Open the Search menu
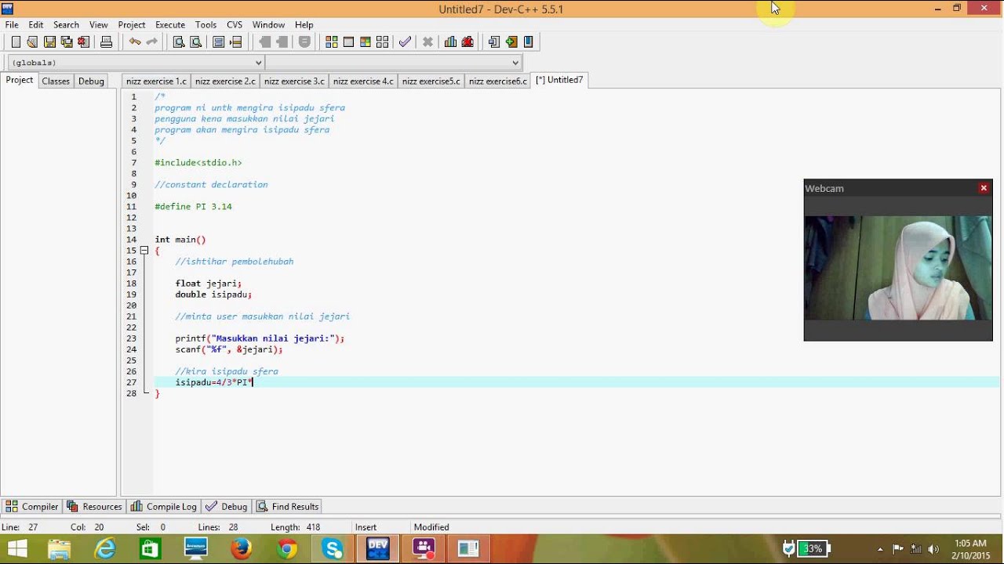This screenshot has width=1004, height=564. coord(66,25)
